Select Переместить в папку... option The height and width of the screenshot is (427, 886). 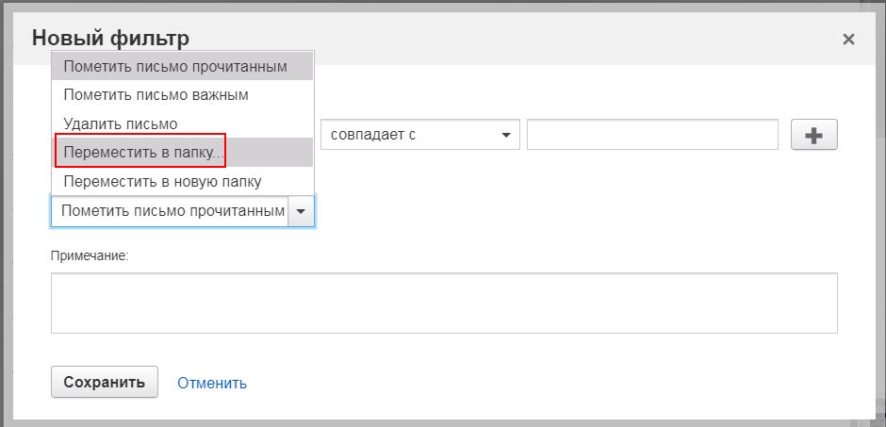(x=183, y=153)
